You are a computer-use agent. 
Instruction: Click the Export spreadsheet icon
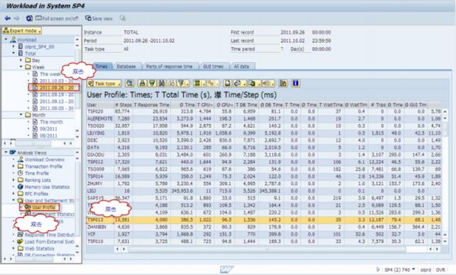(x=254, y=83)
